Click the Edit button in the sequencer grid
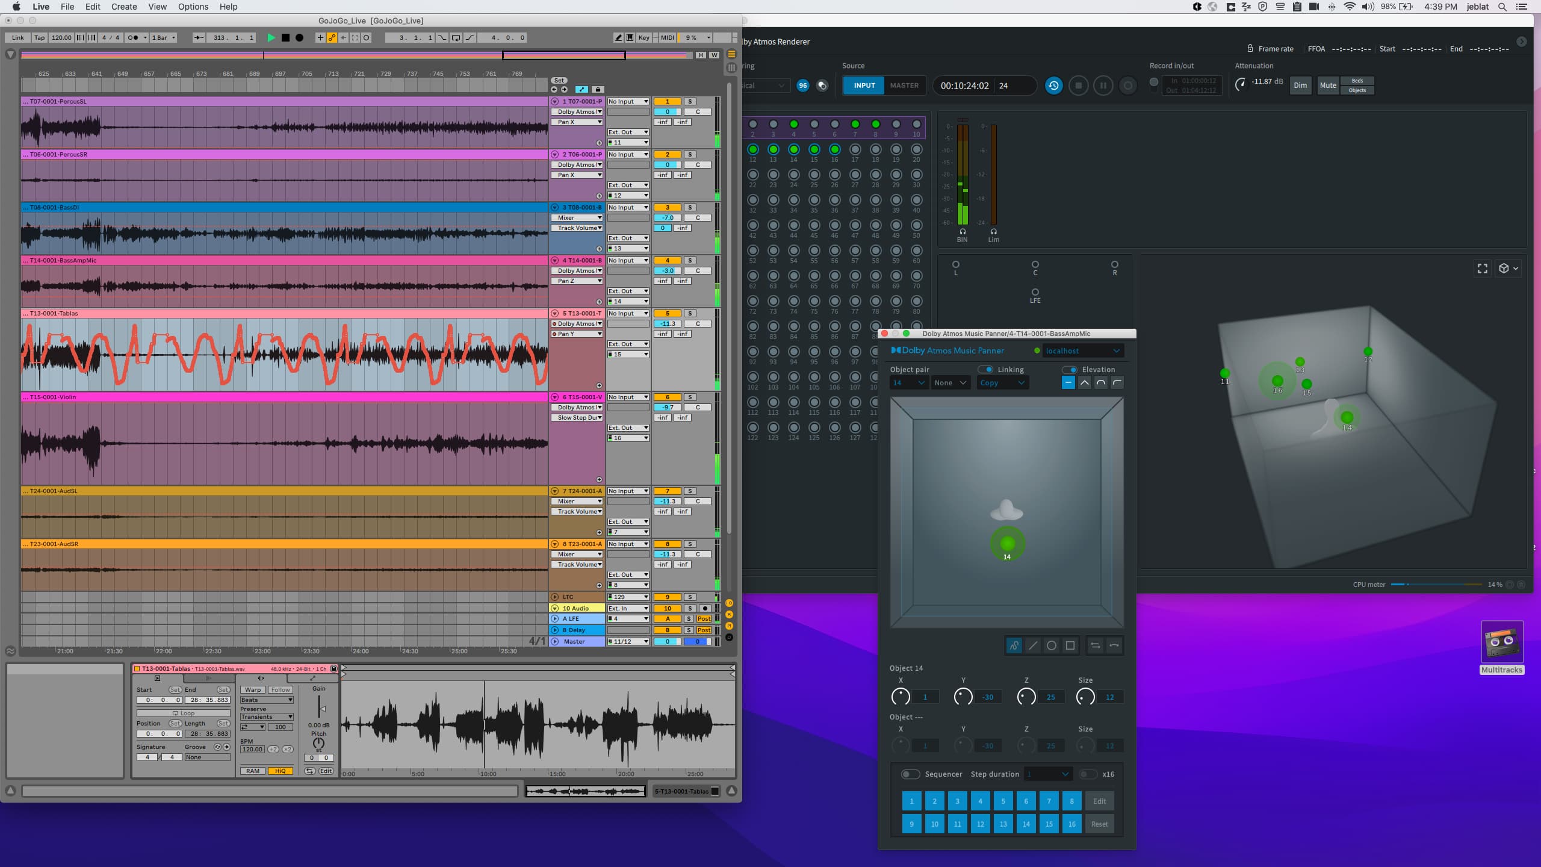Viewport: 1541px width, 867px height. (x=1099, y=801)
